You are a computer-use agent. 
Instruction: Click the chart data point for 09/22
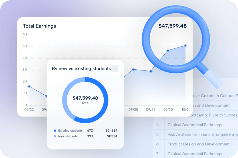point(29,86)
